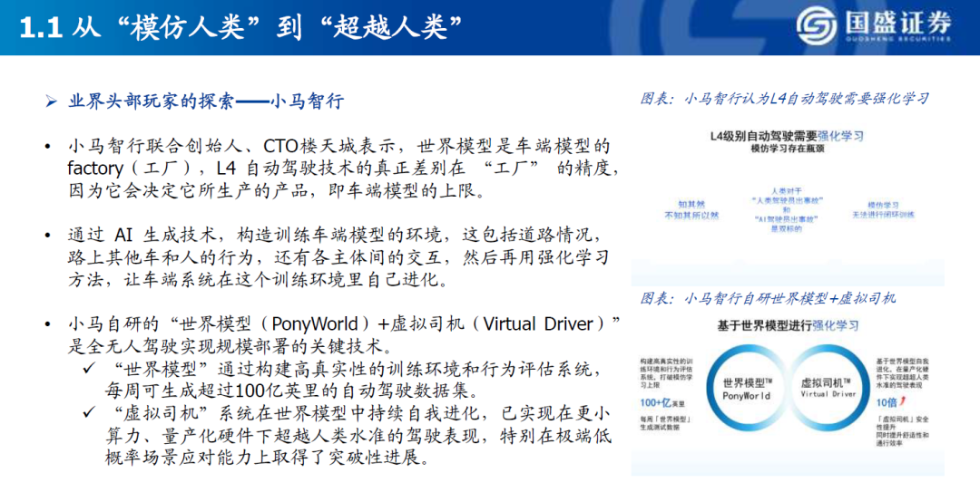Click 模仿学习 无法进行闭环训练 text in figure
The width and height of the screenshot is (980, 492).
pyautogui.click(x=883, y=210)
